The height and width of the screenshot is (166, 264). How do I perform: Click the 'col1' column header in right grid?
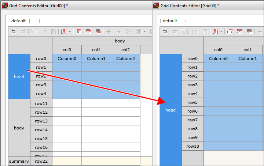(x=247, y=50)
